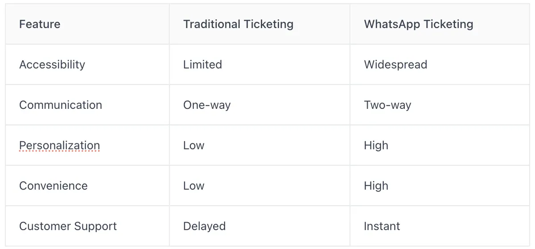Select the Communication row label
This screenshot has height=249, width=535.
click(x=61, y=105)
